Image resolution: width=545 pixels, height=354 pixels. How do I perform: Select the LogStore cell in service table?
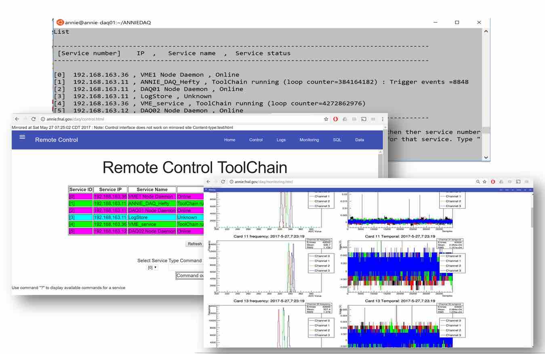click(x=152, y=217)
